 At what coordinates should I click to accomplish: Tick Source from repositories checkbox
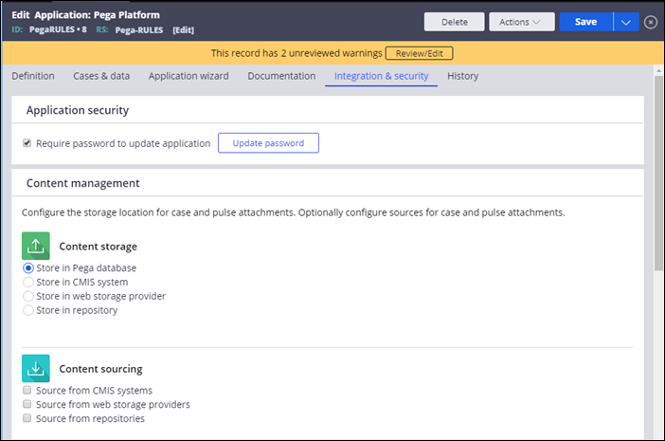pos(27,418)
